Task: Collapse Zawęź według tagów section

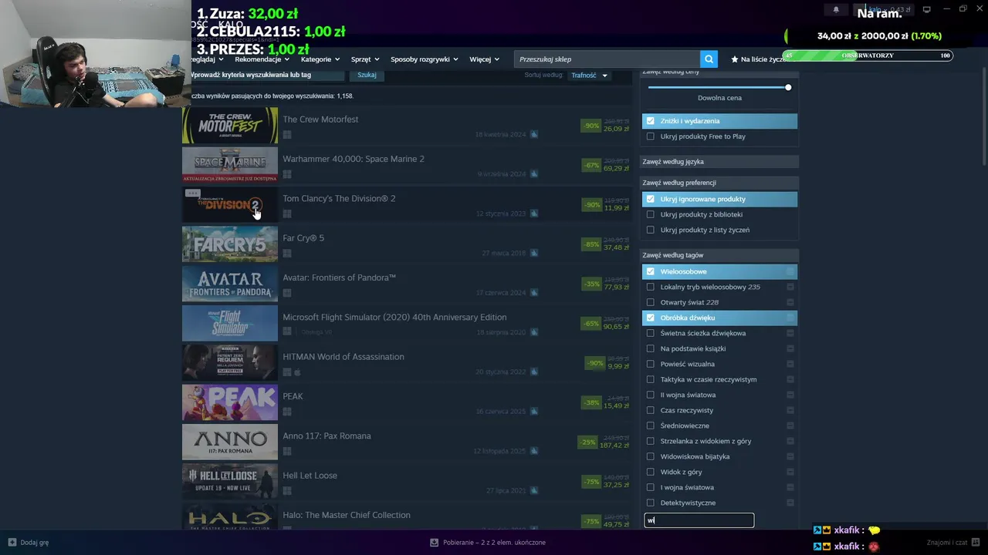Action: [x=719, y=255]
